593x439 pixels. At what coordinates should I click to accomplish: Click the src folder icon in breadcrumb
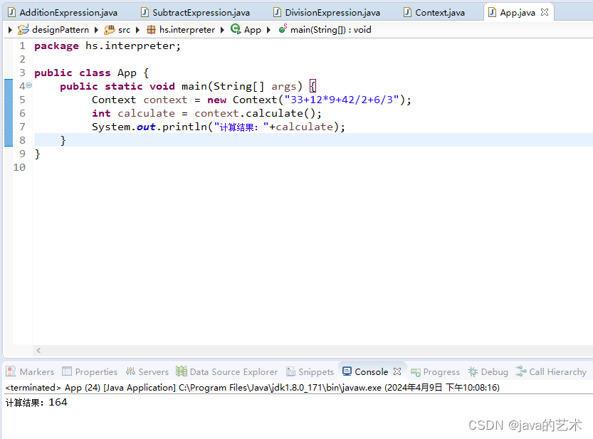tap(110, 29)
